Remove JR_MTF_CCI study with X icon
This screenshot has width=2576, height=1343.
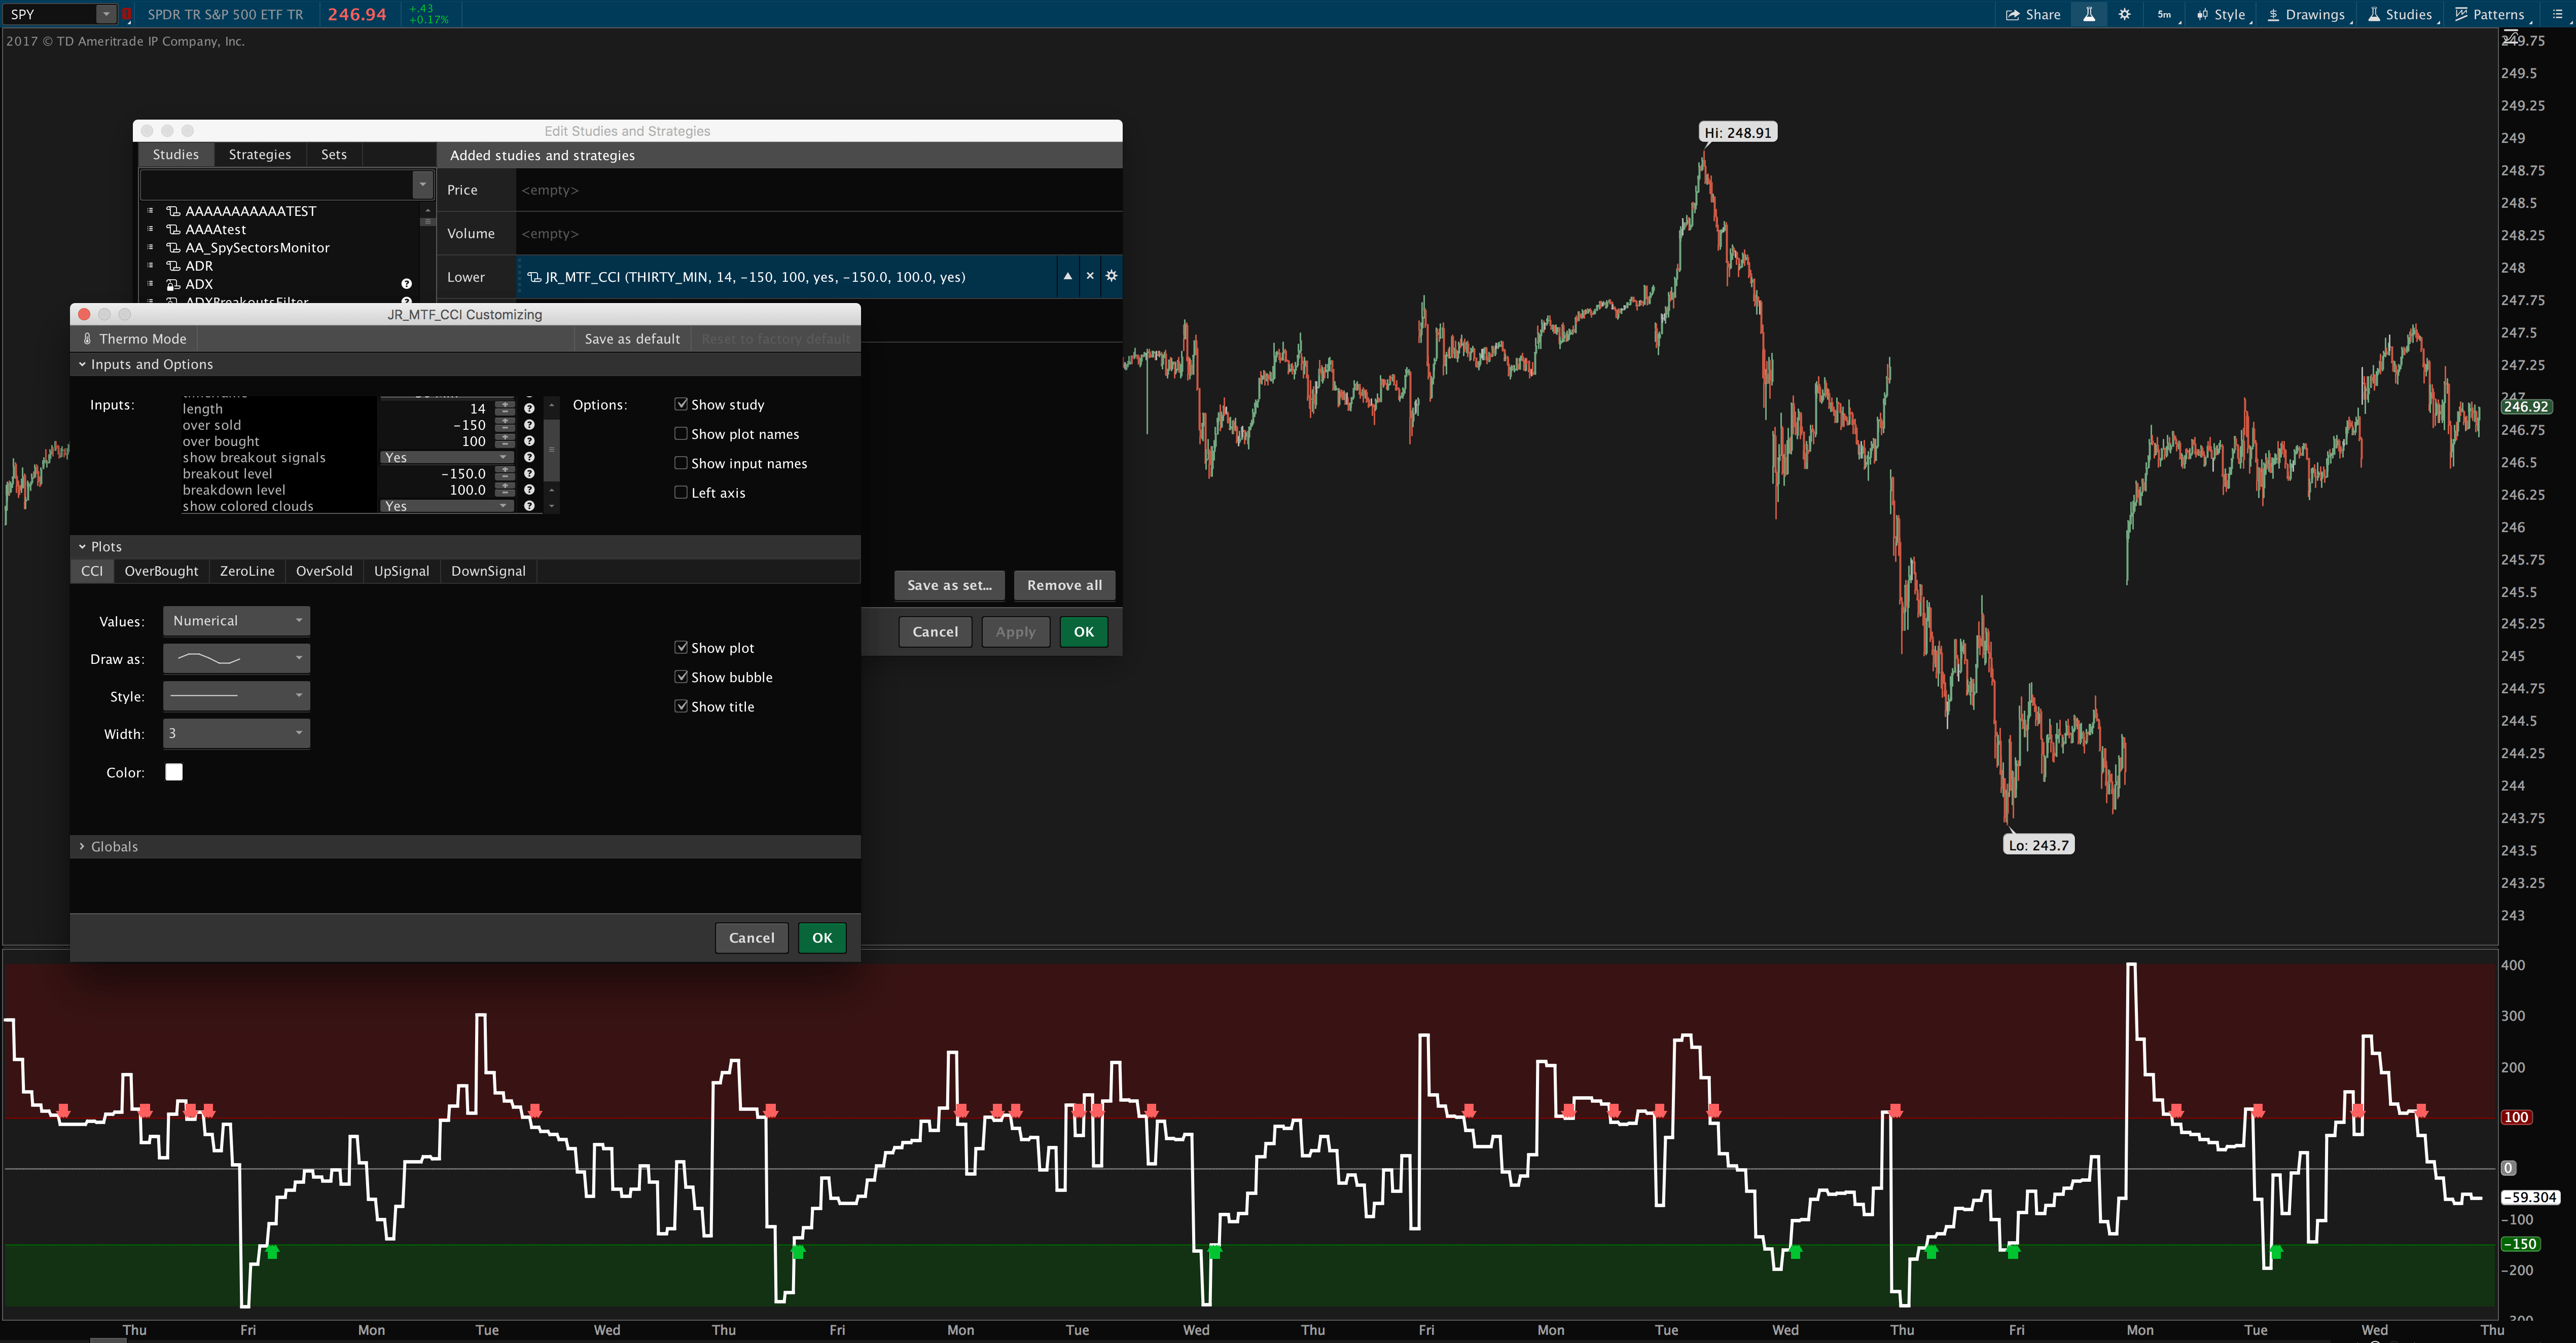(1090, 277)
